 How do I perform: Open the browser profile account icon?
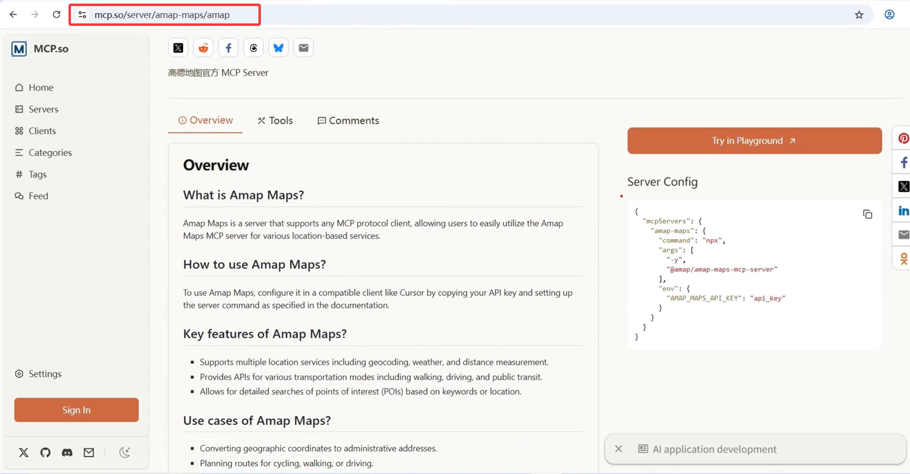[x=890, y=14]
